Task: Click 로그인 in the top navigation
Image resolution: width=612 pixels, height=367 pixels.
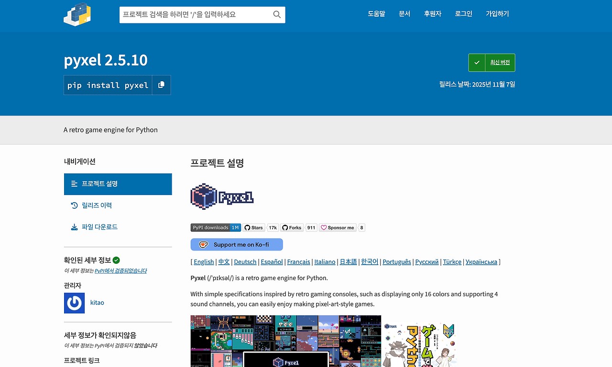Action: [x=463, y=14]
